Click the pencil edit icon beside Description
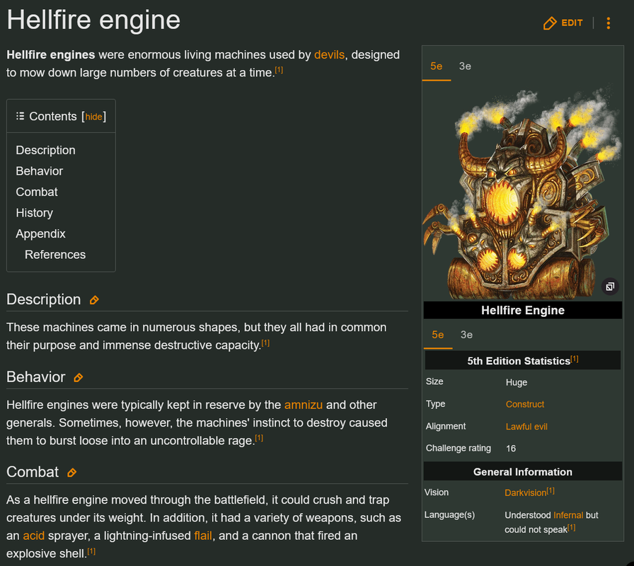The width and height of the screenshot is (634, 566). (x=94, y=300)
